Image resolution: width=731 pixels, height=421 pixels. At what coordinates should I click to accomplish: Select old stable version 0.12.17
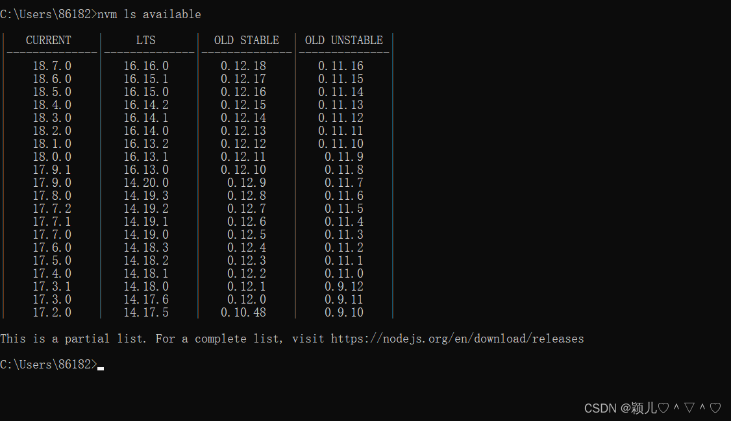243,79
